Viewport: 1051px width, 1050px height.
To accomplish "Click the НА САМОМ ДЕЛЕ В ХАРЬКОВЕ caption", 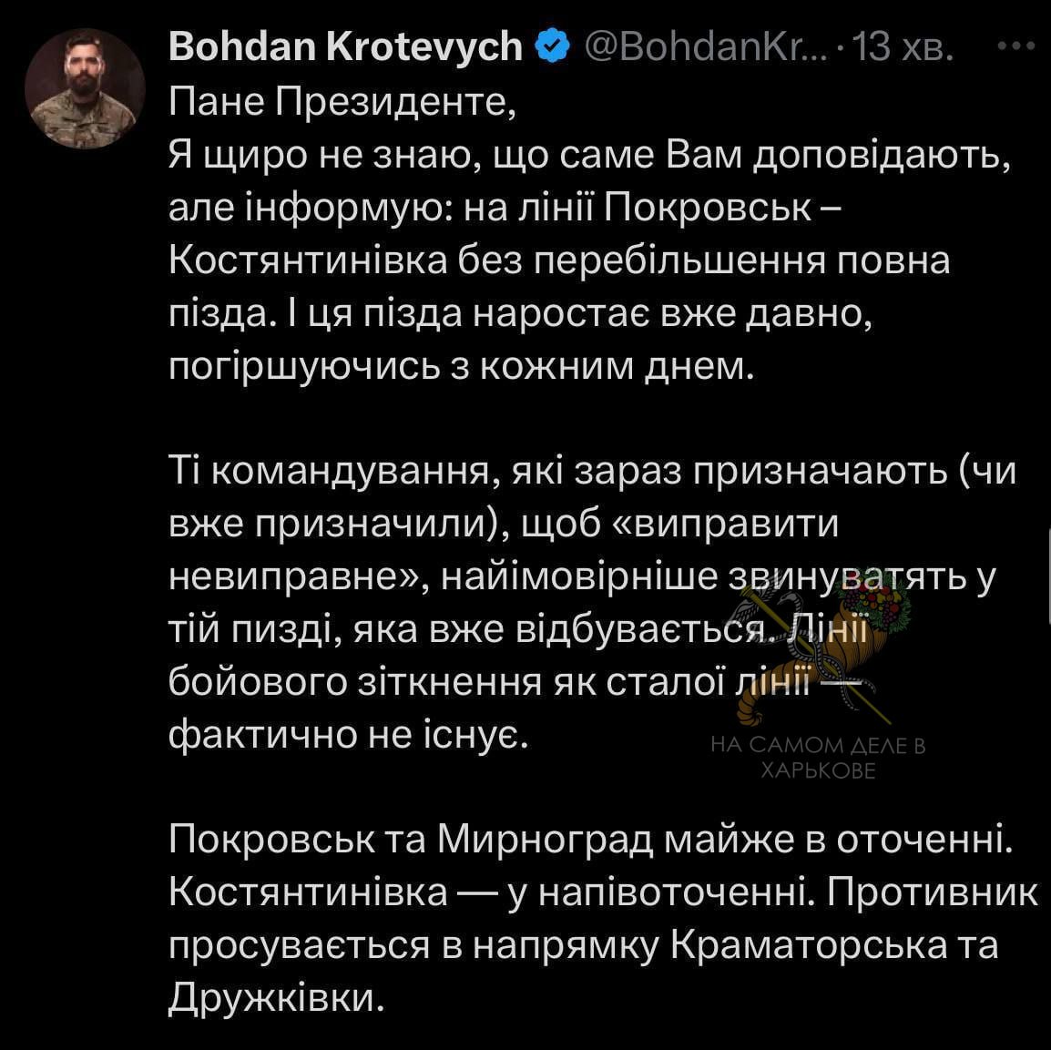I will [x=818, y=758].
